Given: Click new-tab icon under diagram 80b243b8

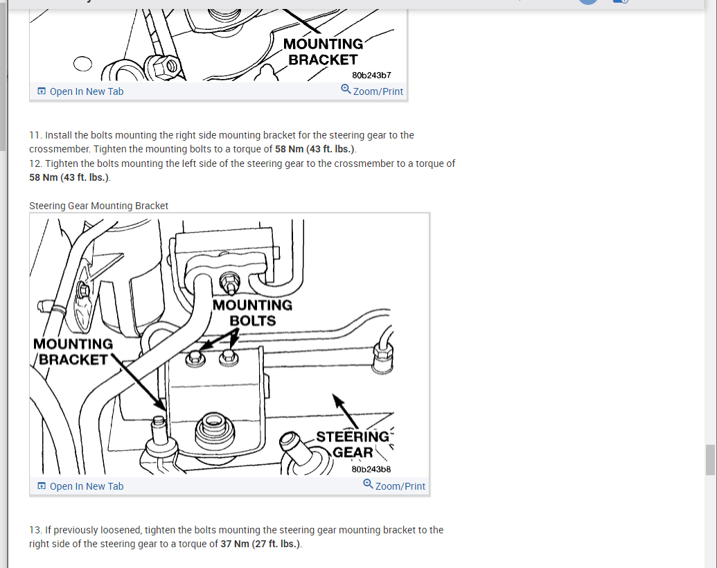Looking at the screenshot, I should point(41,486).
